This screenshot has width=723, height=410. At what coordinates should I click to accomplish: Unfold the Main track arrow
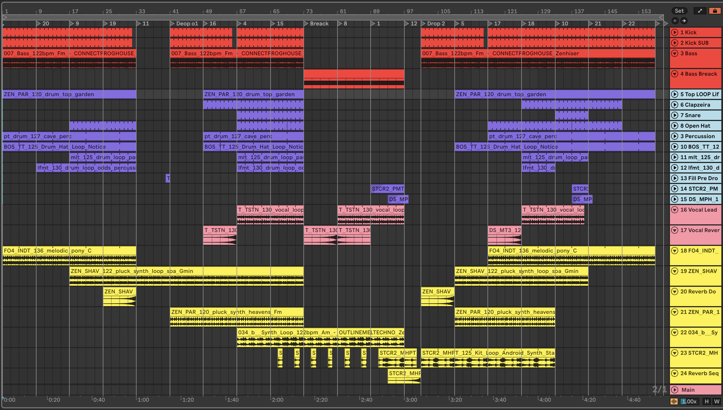click(675, 390)
